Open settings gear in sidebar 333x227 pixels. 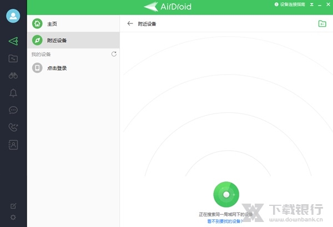pyautogui.click(x=13, y=217)
